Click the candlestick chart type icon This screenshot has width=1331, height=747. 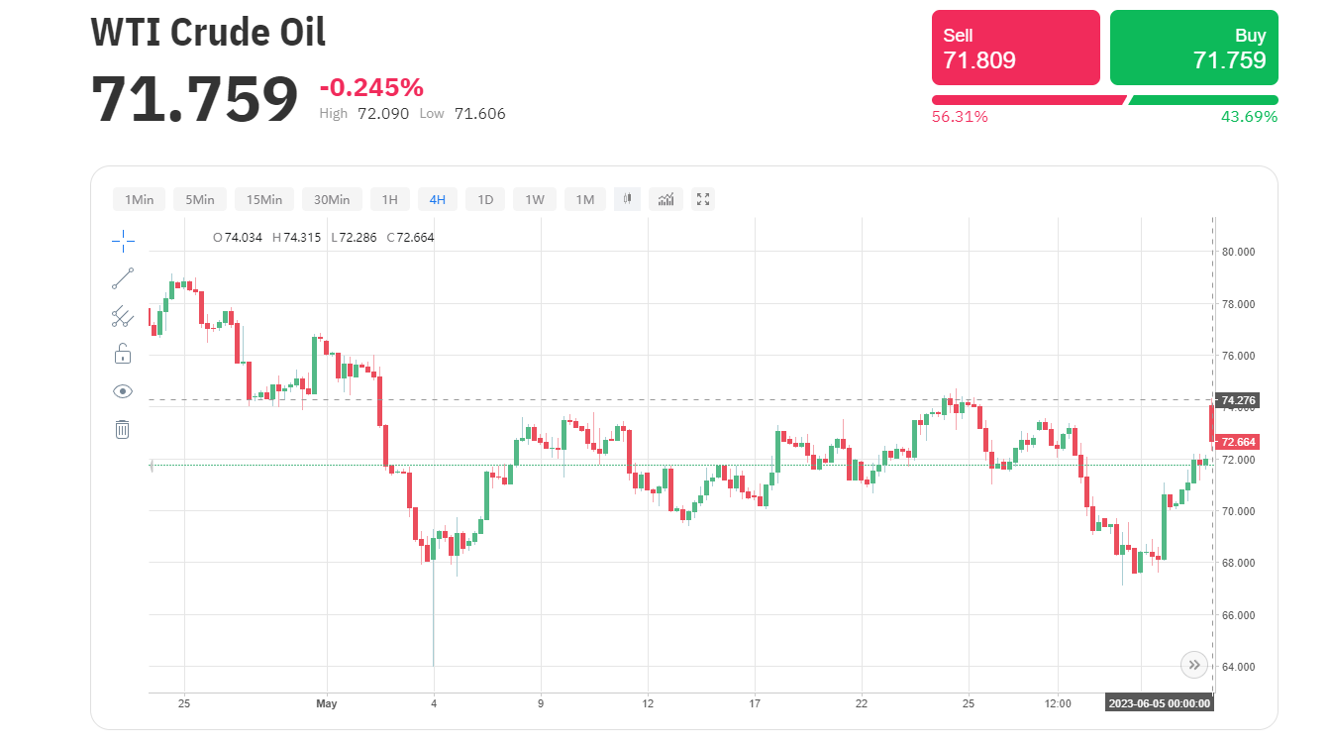(x=627, y=199)
